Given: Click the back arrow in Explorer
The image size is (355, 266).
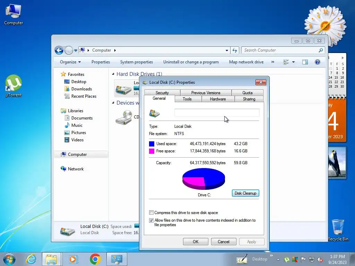Looking at the screenshot, I should point(59,50).
